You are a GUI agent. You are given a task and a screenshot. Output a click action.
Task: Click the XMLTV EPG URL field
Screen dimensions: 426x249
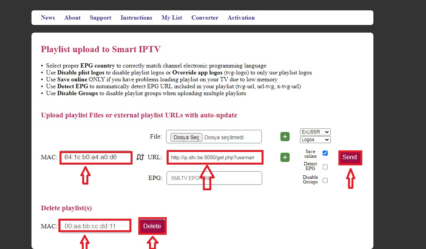point(214,178)
